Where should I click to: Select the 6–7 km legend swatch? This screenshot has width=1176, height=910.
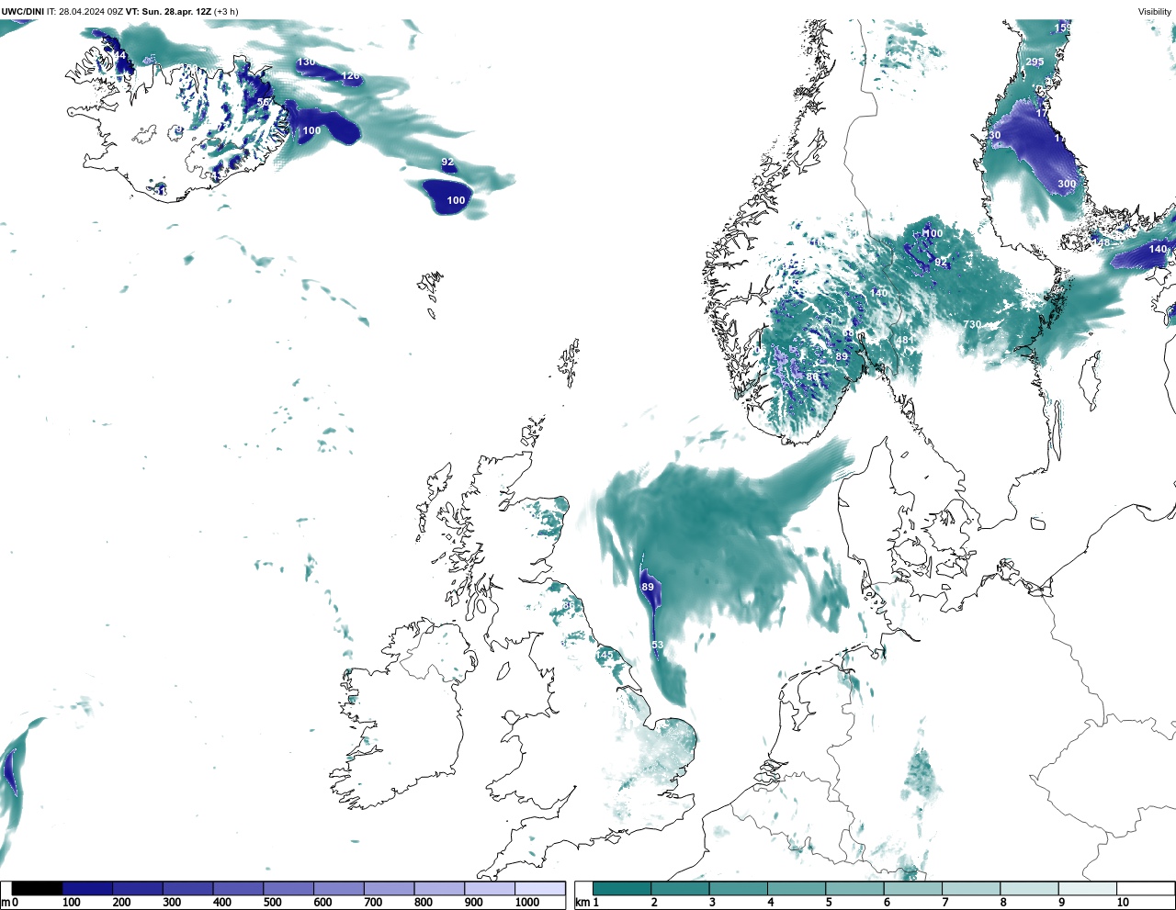(x=913, y=889)
